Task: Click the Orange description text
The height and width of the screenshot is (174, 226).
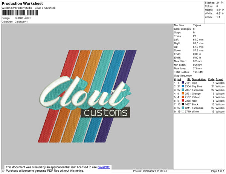Action: tap(196, 93)
